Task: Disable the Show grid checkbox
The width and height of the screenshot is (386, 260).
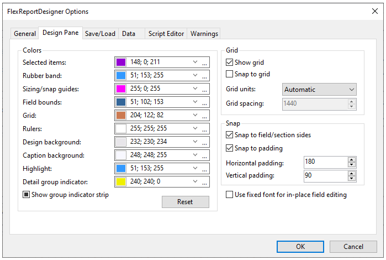Action: click(x=230, y=63)
